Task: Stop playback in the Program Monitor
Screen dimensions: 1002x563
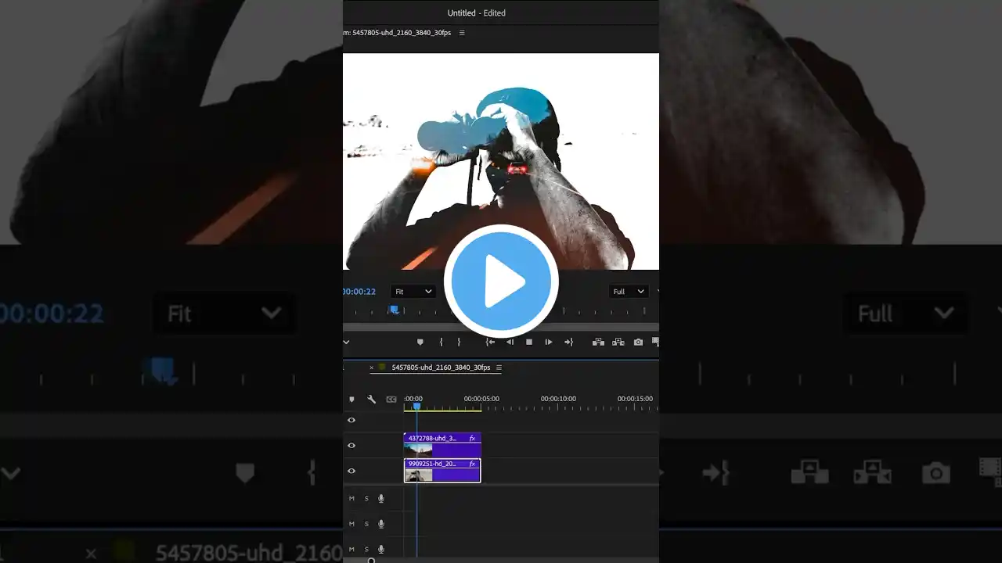Action: [529, 342]
